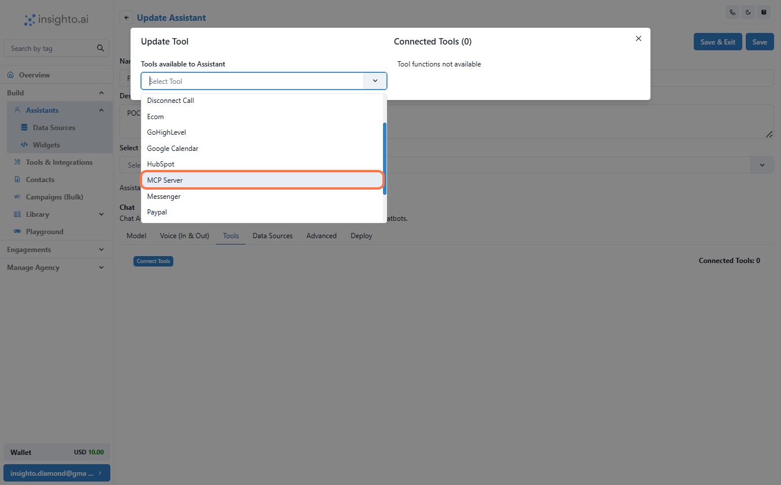The height and width of the screenshot is (485, 781).
Task: Expand the Manage Agency section
Action: click(56, 268)
